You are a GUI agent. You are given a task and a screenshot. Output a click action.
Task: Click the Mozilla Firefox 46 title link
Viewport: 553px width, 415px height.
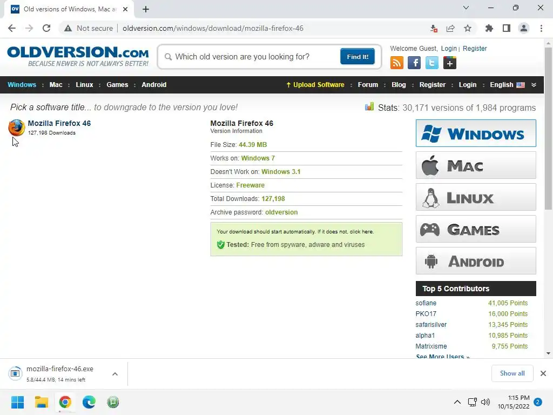[59, 123]
